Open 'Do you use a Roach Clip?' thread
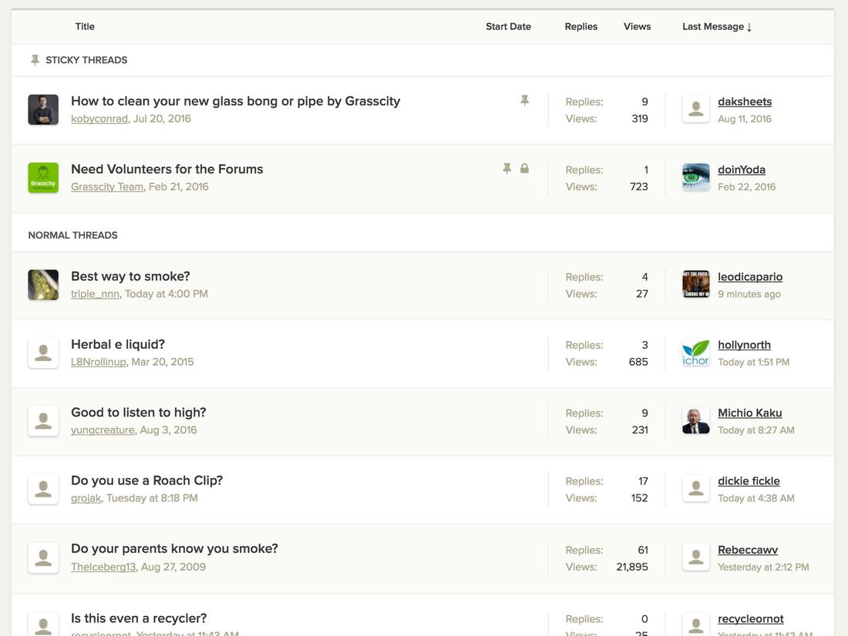The width and height of the screenshot is (848, 636). (x=146, y=480)
